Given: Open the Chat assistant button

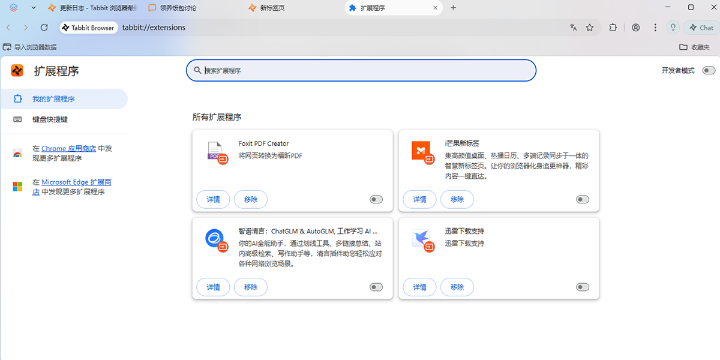Looking at the screenshot, I should [701, 28].
